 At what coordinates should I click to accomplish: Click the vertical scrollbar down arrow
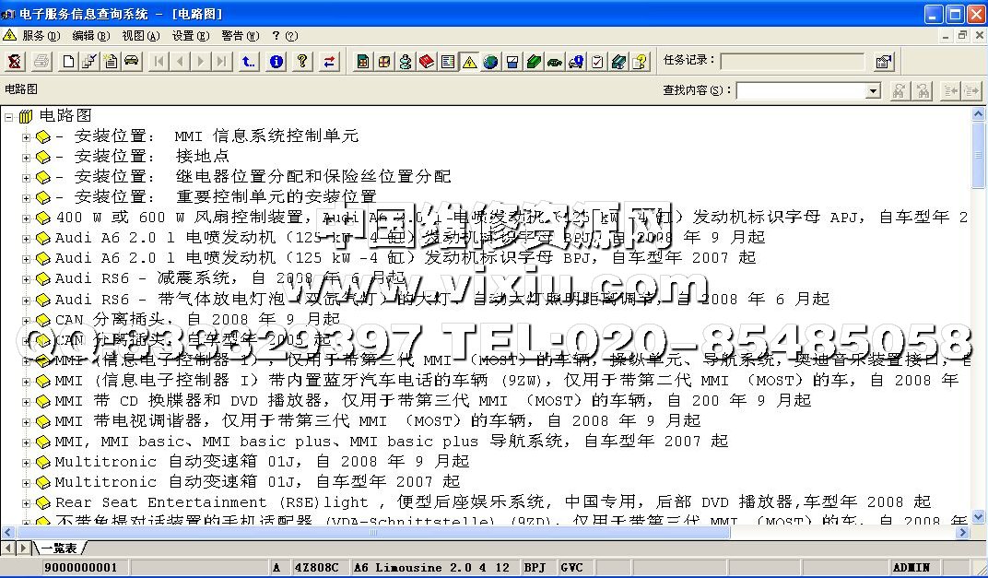pos(978,517)
